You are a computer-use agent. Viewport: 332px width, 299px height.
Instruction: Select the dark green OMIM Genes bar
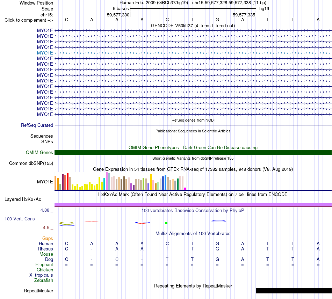(x=193, y=152)
